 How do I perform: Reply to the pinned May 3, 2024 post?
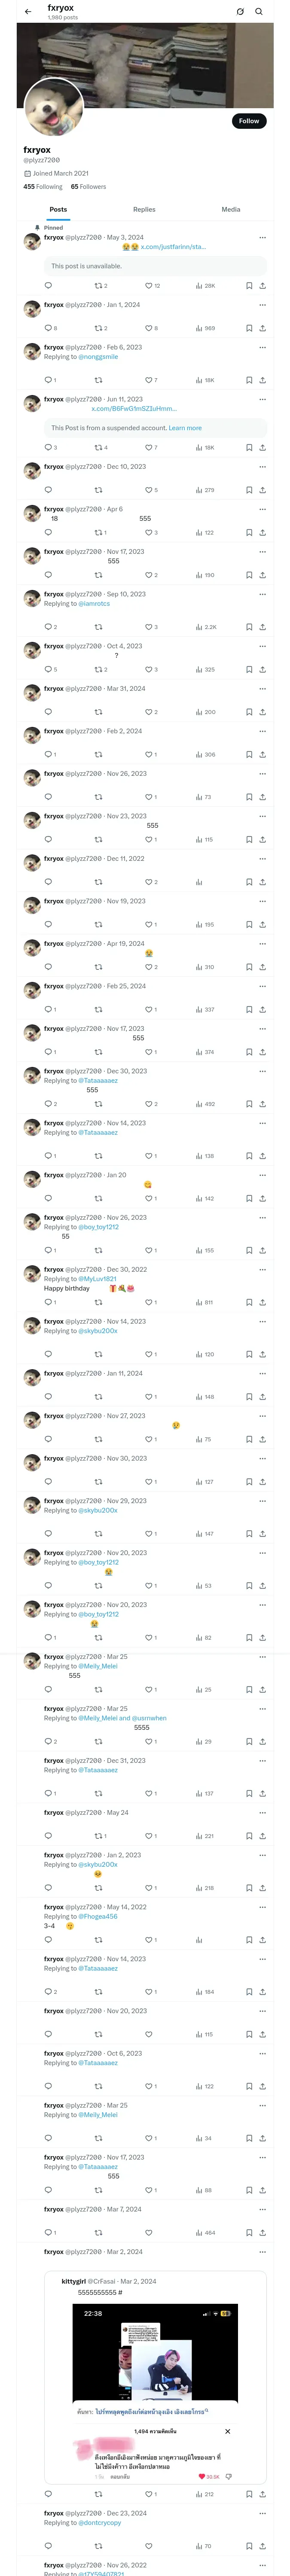click(x=48, y=286)
